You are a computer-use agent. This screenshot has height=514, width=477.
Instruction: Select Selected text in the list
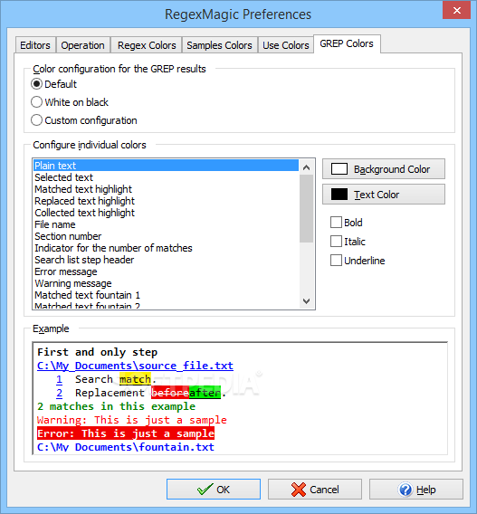(166, 177)
